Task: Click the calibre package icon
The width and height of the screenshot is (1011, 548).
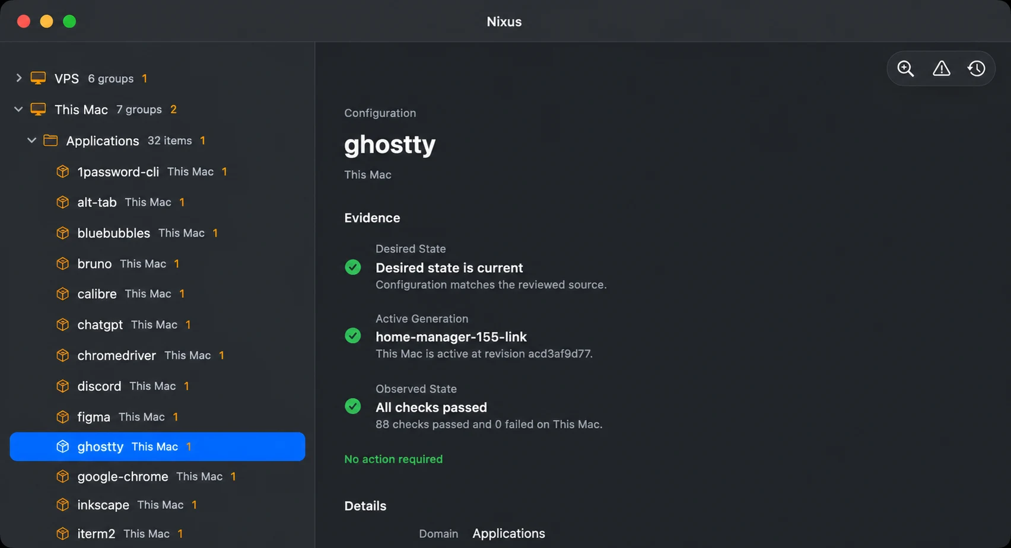Action: (x=62, y=294)
